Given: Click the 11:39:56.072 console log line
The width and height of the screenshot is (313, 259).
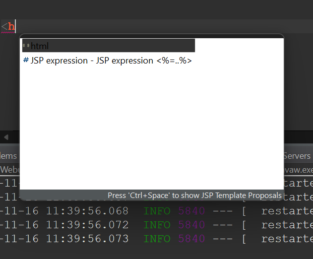Looking at the screenshot, I should pos(64,225).
